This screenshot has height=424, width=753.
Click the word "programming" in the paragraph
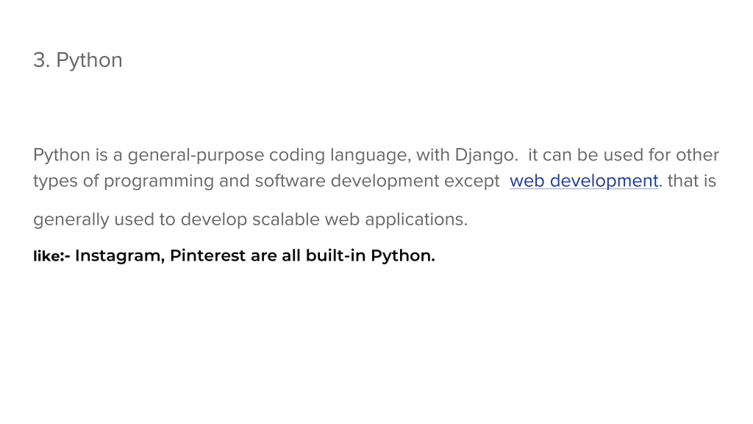coord(159,182)
